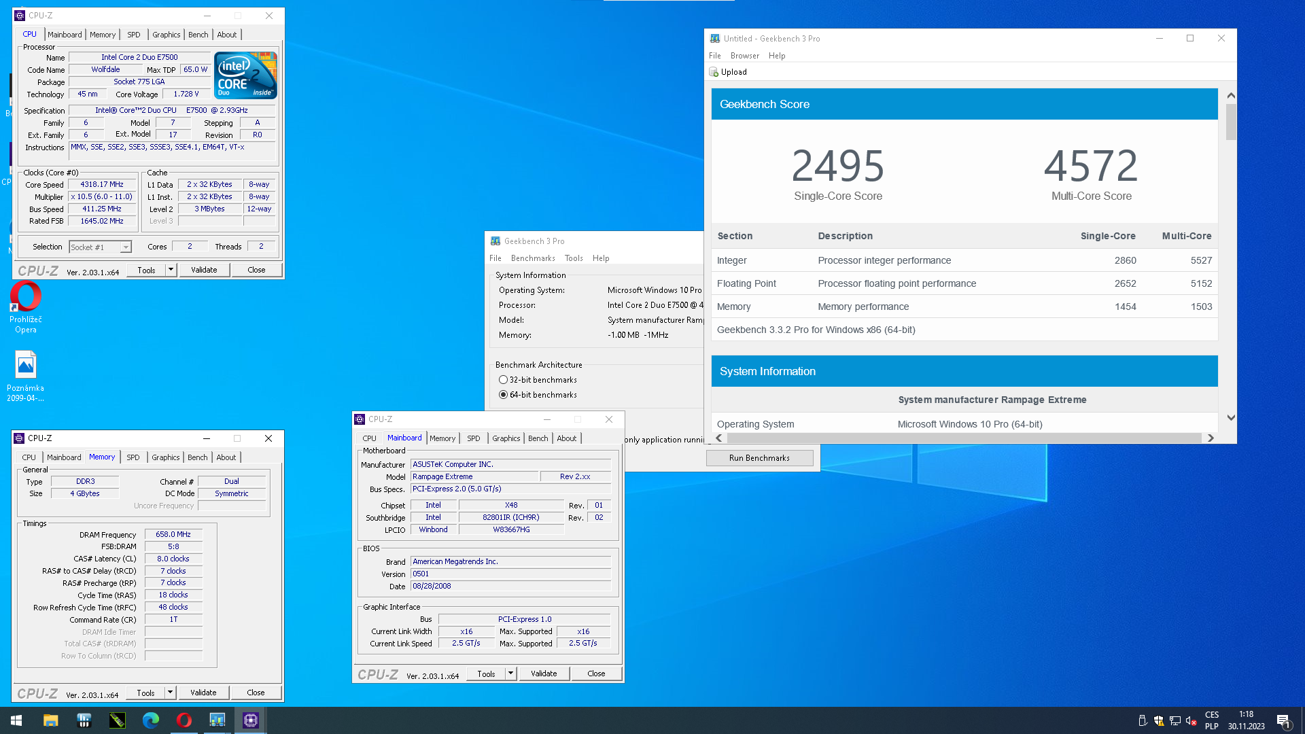Launch Microsoft Edge from the taskbar

[150, 720]
